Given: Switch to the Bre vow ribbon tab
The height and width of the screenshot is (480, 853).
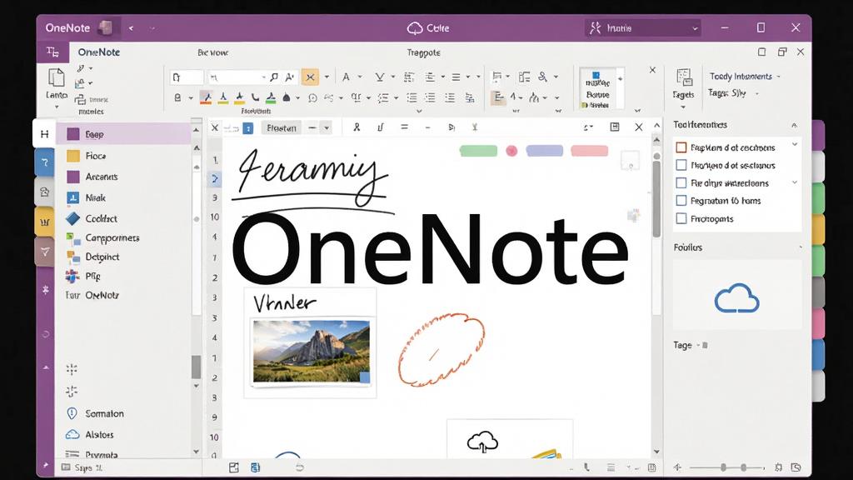Looking at the screenshot, I should coord(212,52).
